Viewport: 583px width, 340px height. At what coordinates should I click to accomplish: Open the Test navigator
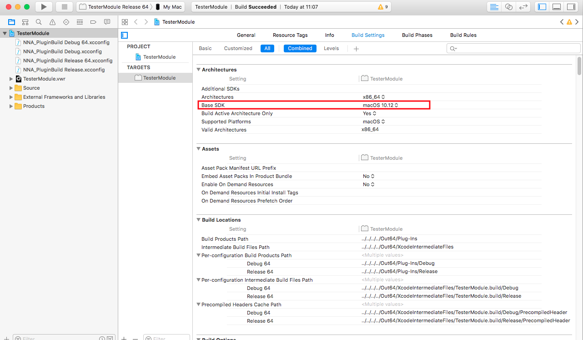pos(66,22)
